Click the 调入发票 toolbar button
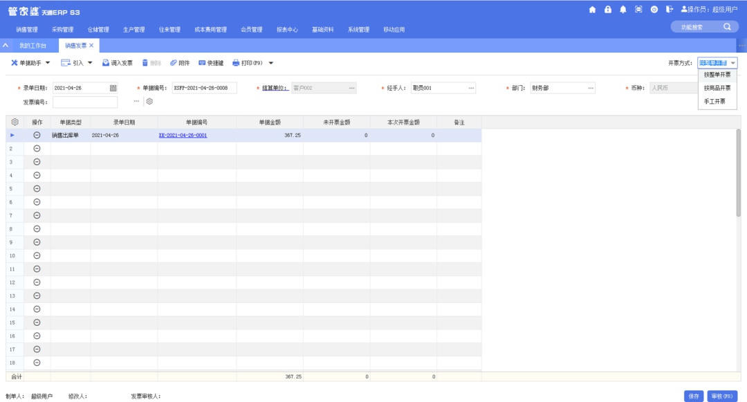This screenshot has width=747, height=402. [x=117, y=63]
